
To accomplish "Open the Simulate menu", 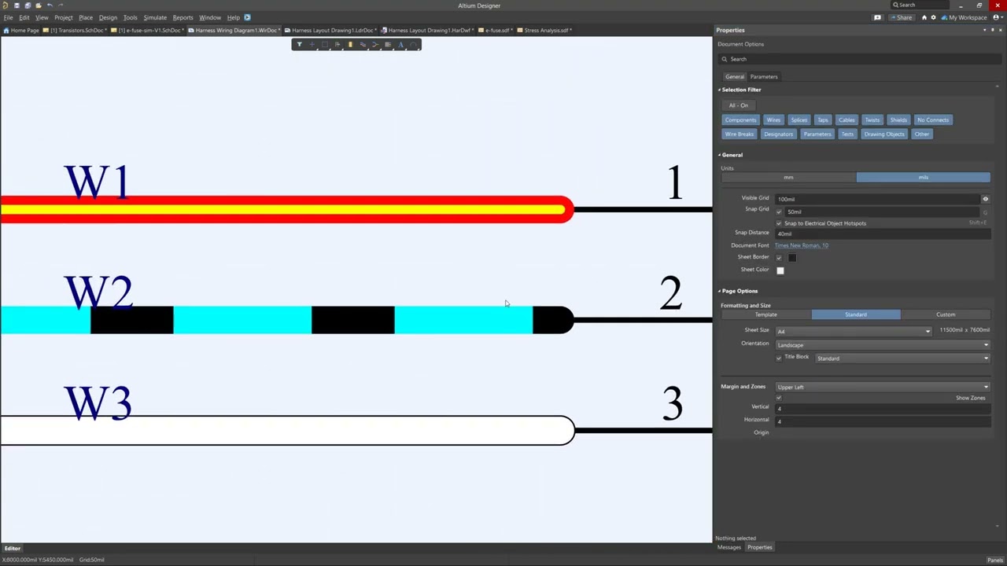I will point(154,17).
